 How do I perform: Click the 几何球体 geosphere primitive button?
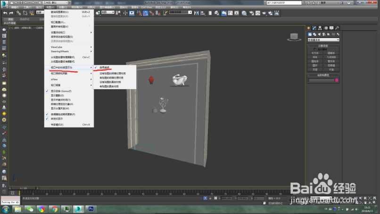coord(331,57)
